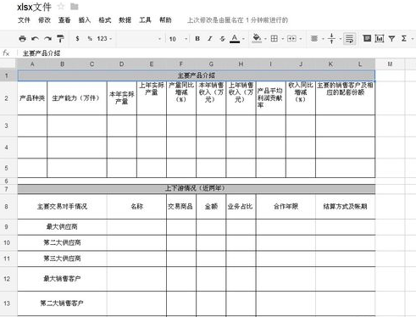
Task: Click the Σ functions icon
Action: (x=404, y=39)
